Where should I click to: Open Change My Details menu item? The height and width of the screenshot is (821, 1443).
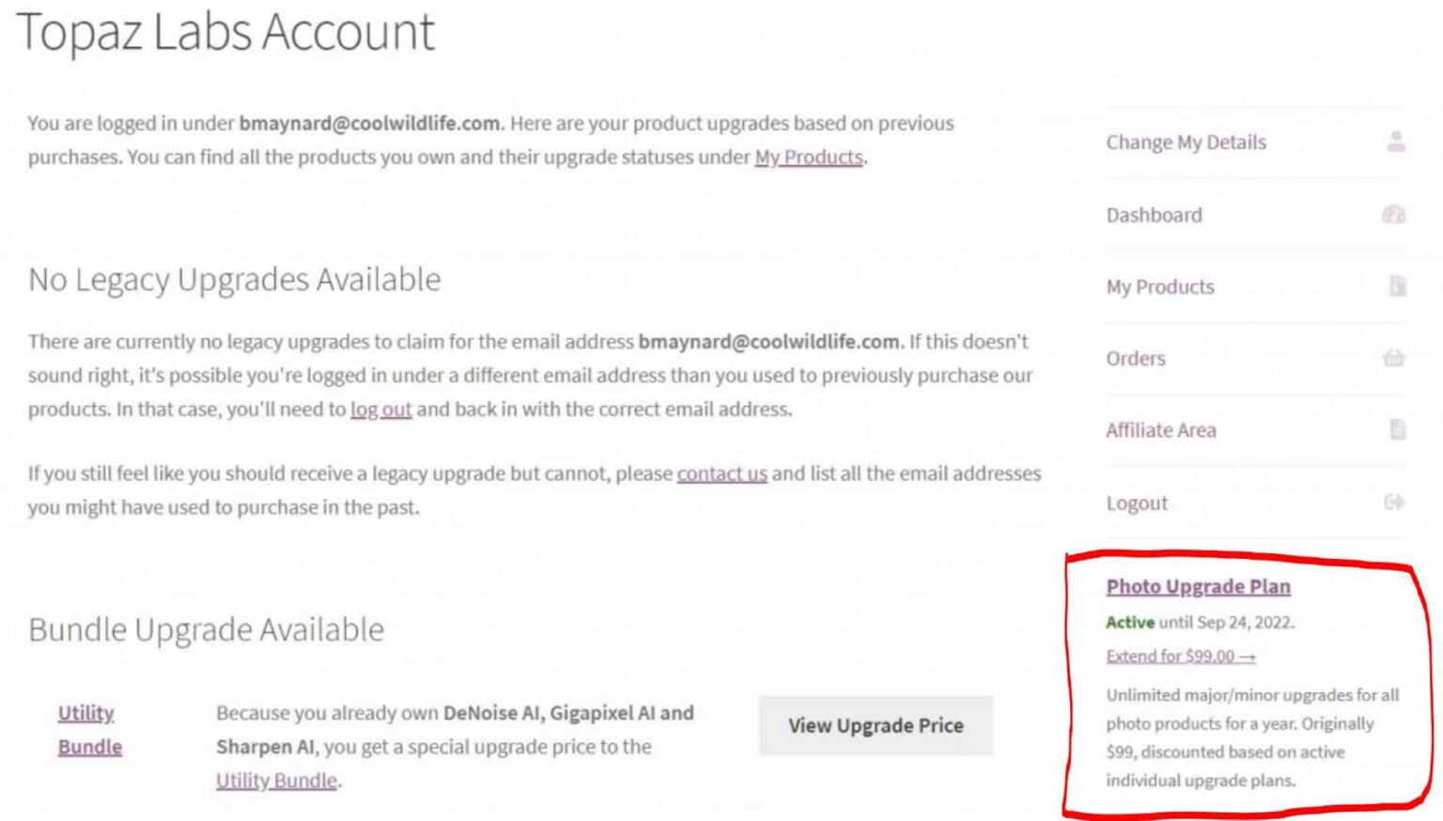pyautogui.click(x=1186, y=142)
